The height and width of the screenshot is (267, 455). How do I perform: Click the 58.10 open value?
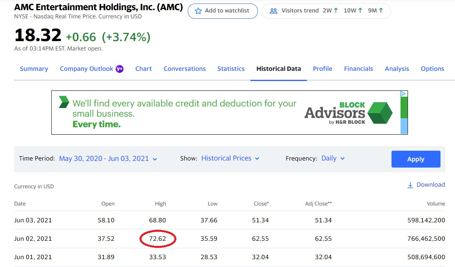coord(106,220)
